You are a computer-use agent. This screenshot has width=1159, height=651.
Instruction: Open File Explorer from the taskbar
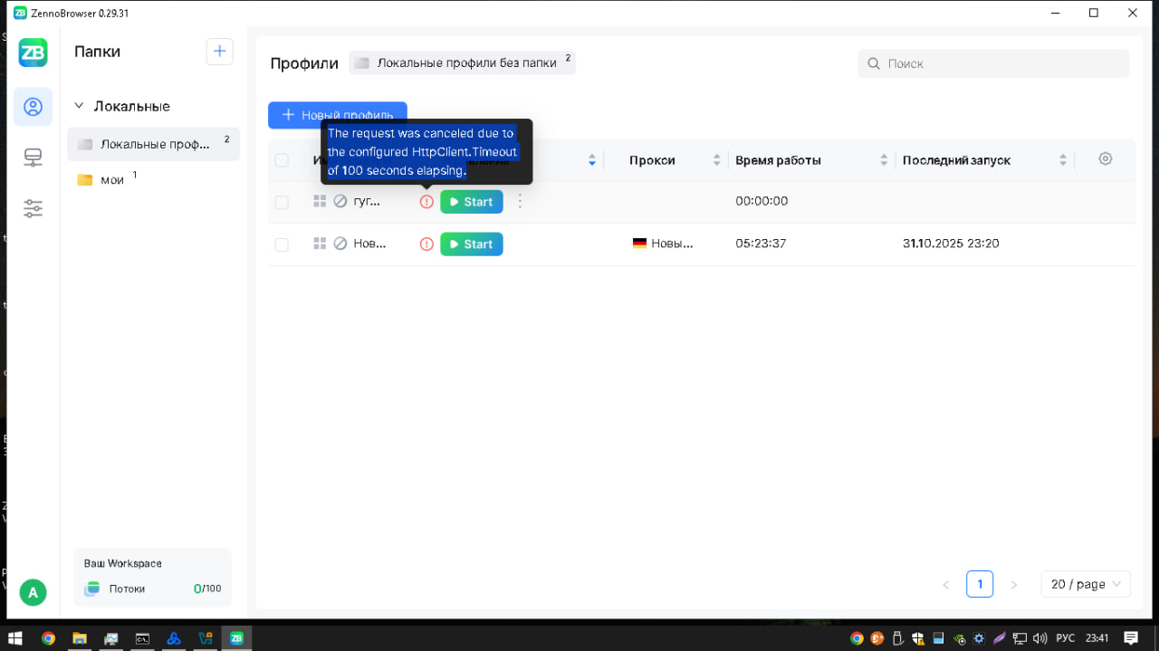[x=79, y=638]
